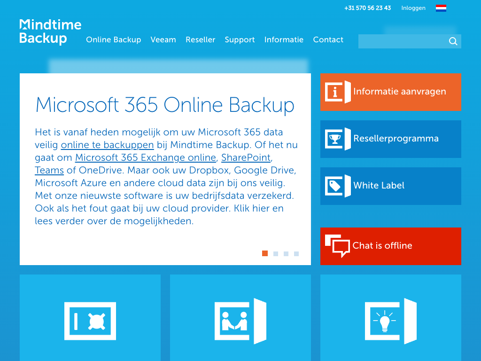481x361 pixels.
Task: Click the search magnifier icon
Action: (x=453, y=41)
